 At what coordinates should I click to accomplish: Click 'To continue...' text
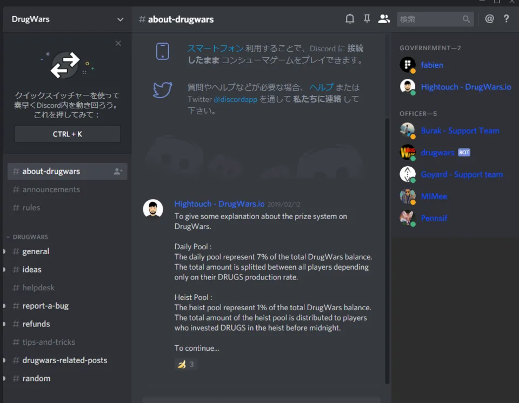point(197,348)
